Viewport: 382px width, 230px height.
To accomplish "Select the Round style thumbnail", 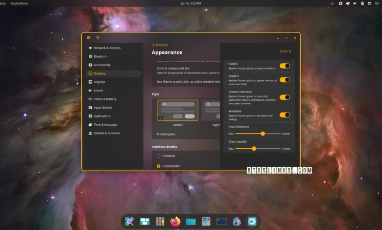I will tap(178, 110).
